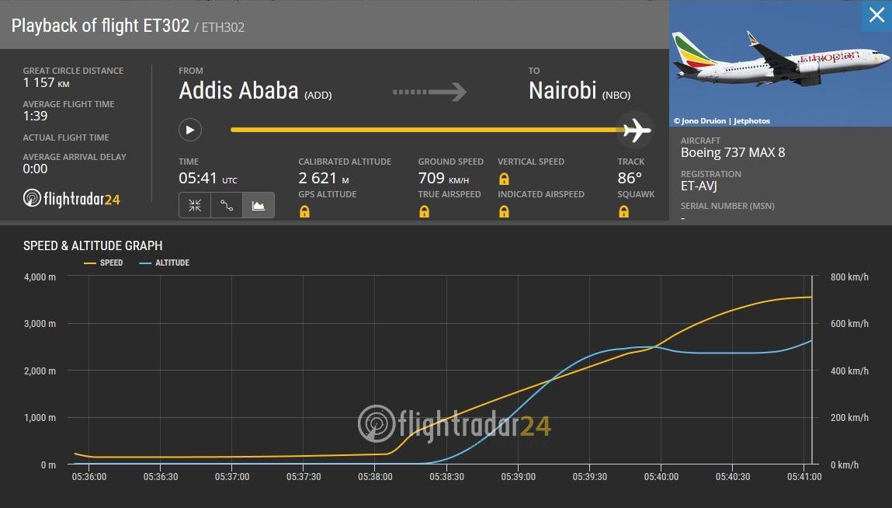Screen dimensions: 892x508
Task: Click the True Airspeed lock icon
Action: point(424,211)
